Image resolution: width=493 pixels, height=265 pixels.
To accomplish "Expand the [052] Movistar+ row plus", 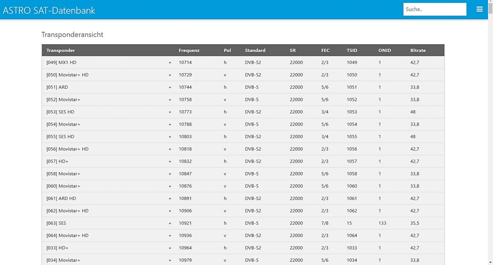I will tap(170, 99).
